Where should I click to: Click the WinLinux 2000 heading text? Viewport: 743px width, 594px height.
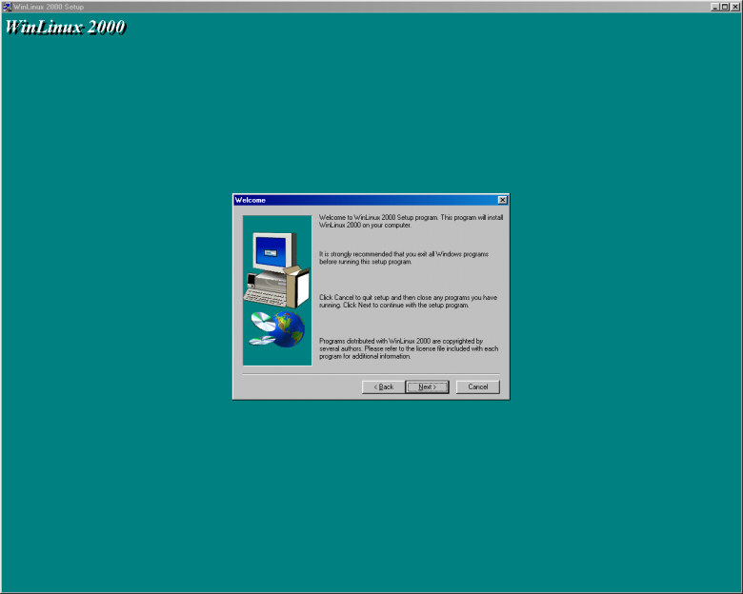66,28
